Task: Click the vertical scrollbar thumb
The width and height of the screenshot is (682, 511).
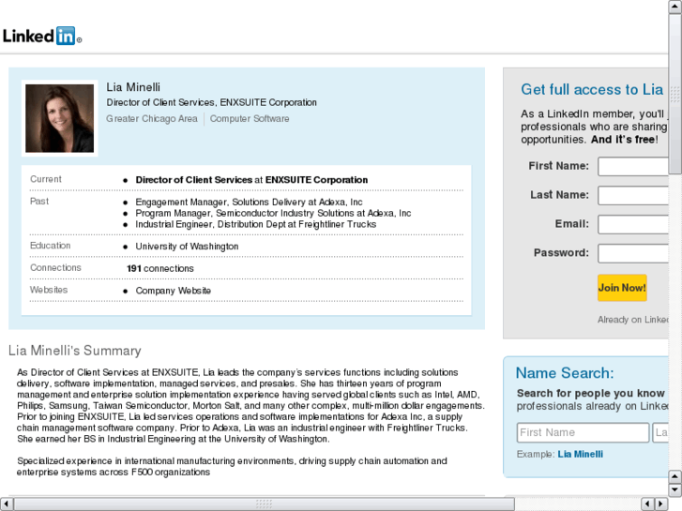Action: pos(675,94)
